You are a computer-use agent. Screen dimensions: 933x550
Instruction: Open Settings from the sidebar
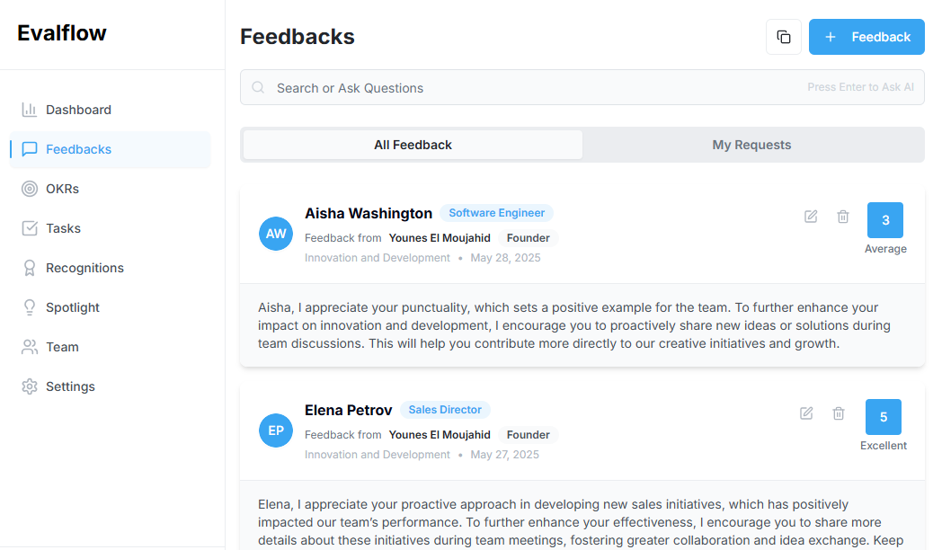[70, 386]
